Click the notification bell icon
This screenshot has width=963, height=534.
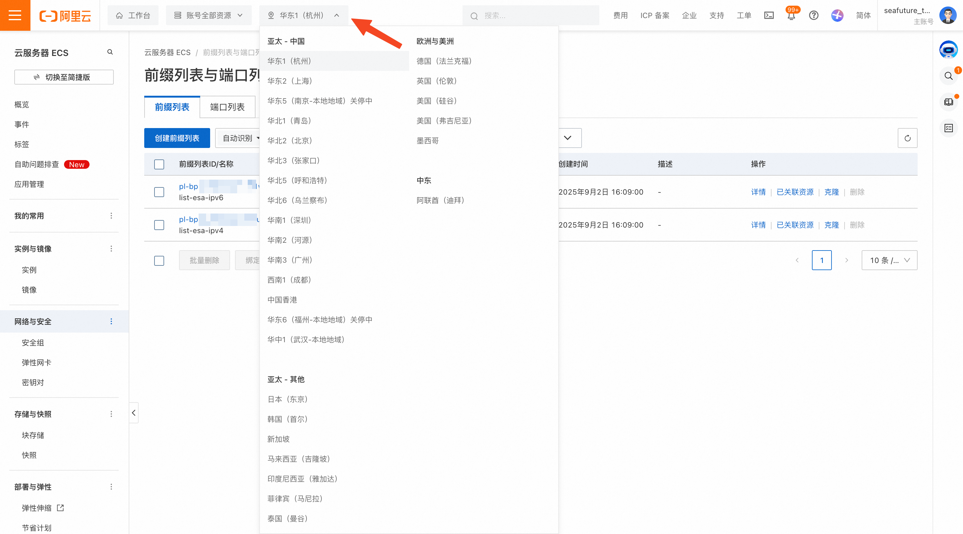[791, 16]
